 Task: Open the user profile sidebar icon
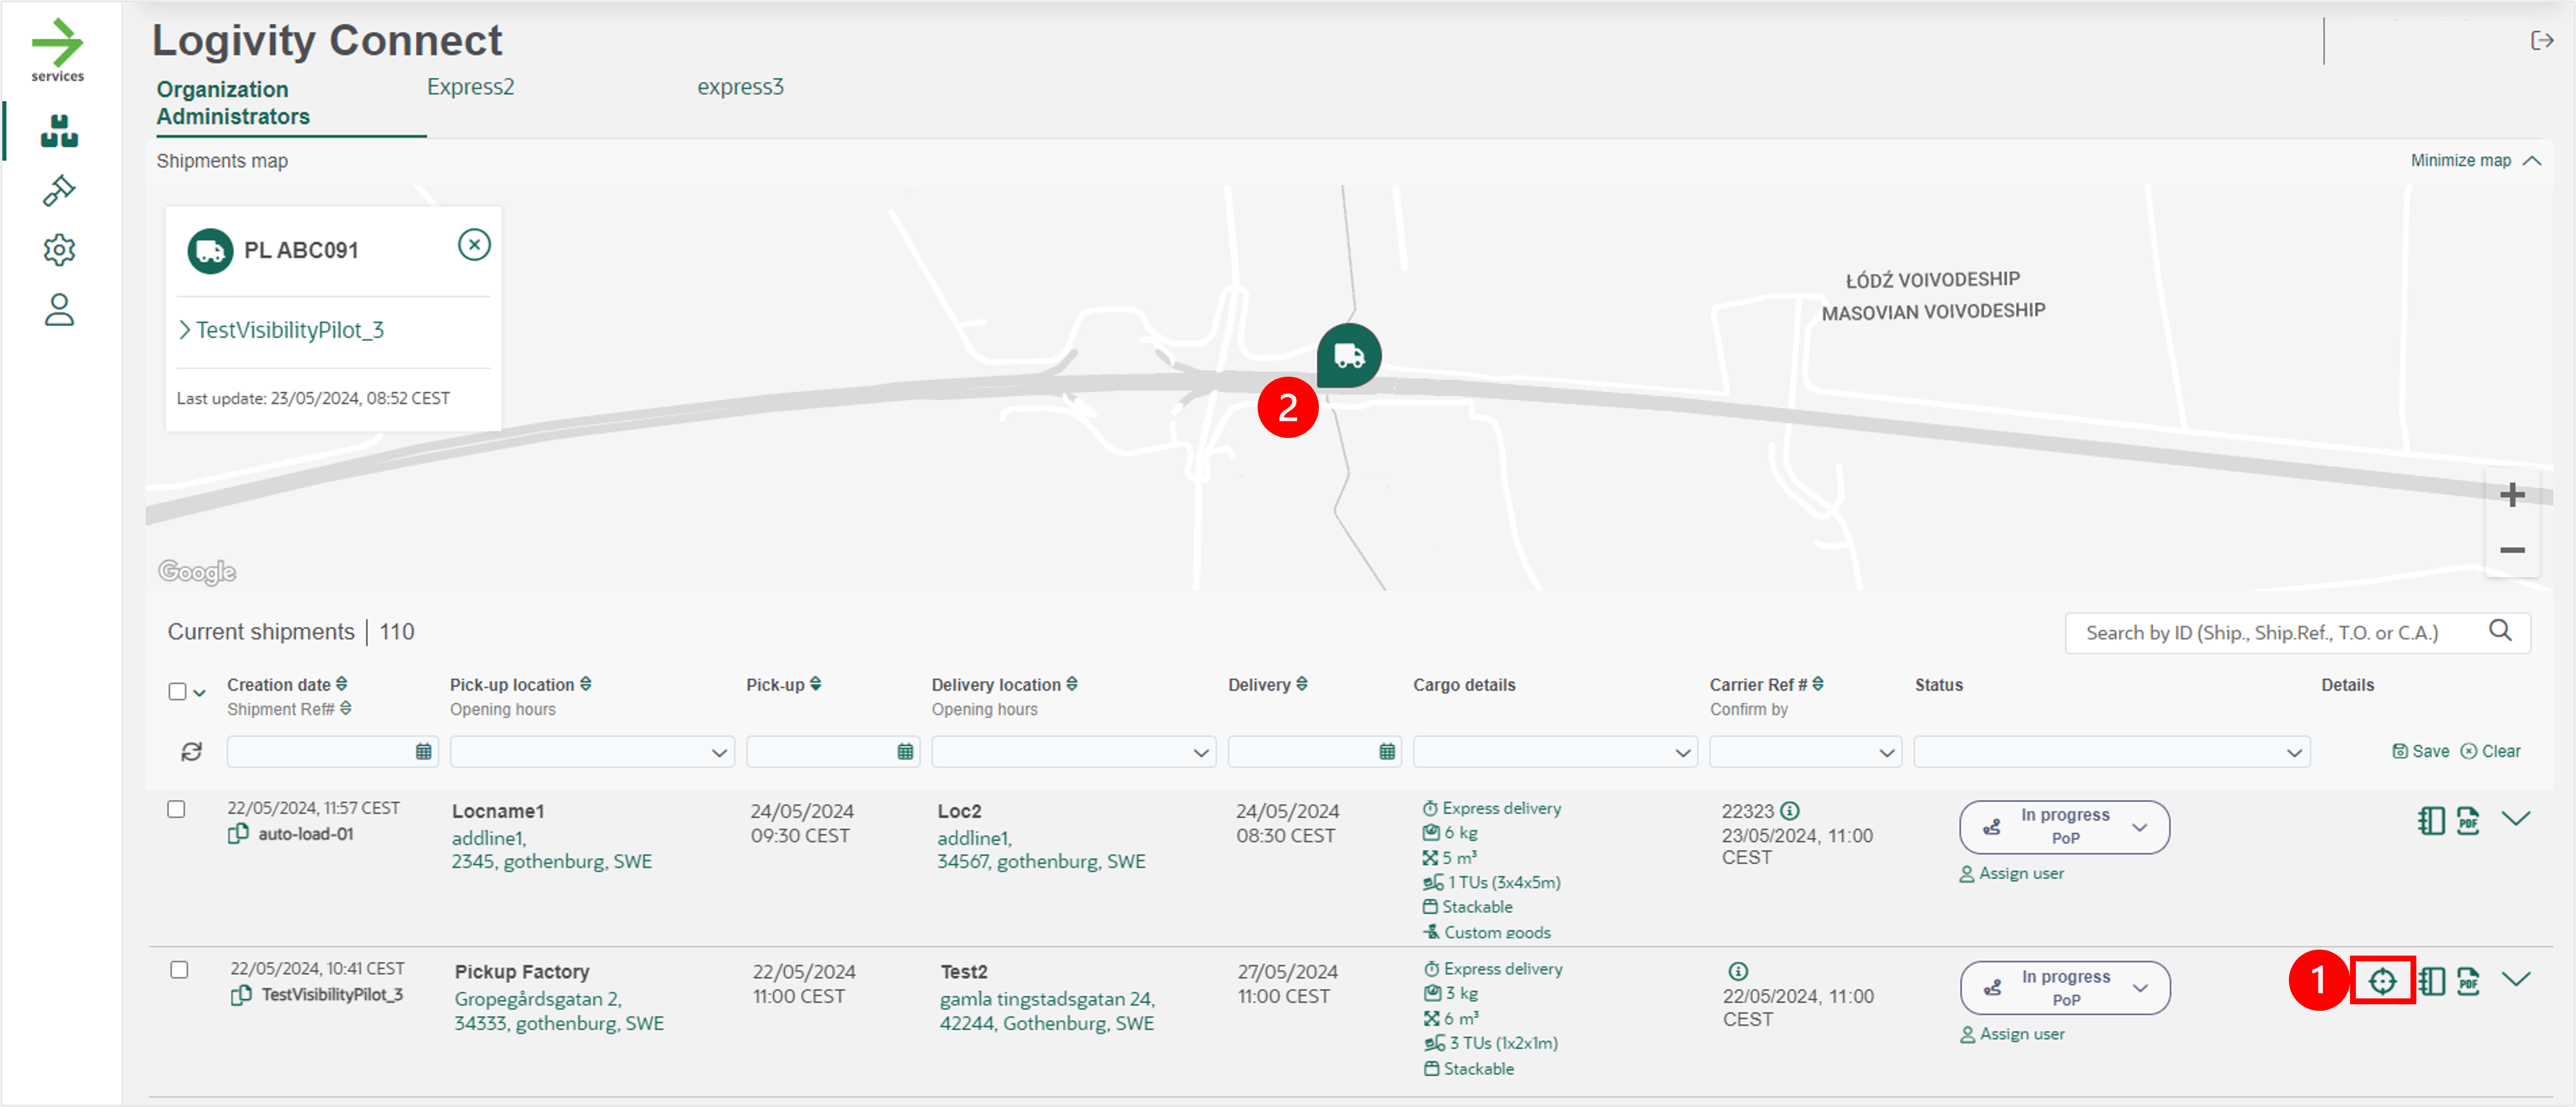(x=59, y=310)
